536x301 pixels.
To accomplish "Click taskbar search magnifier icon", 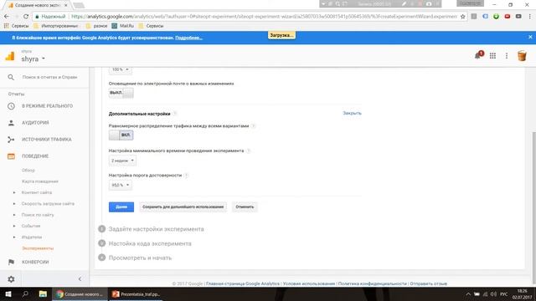I will coord(25,294).
